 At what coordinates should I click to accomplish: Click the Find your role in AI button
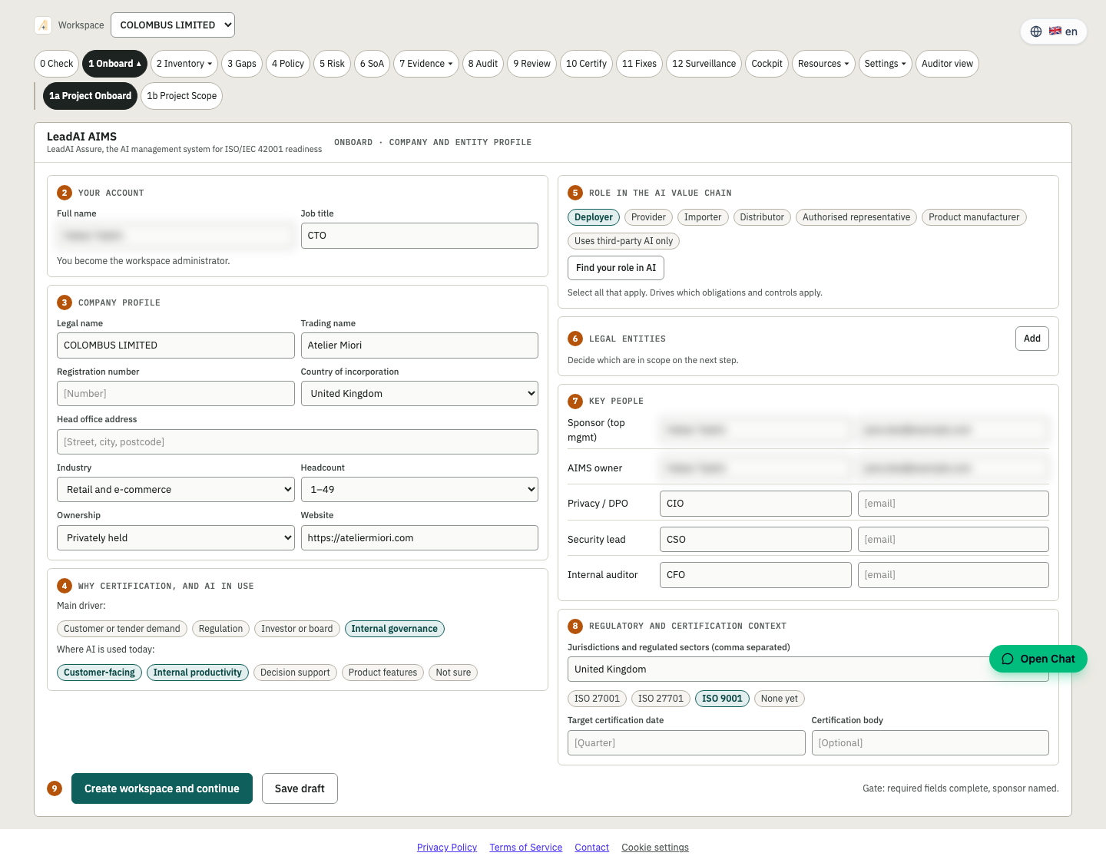coord(616,268)
